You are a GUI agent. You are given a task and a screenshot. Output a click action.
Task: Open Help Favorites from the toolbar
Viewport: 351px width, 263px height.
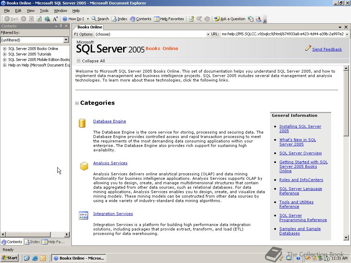point(169,19)
